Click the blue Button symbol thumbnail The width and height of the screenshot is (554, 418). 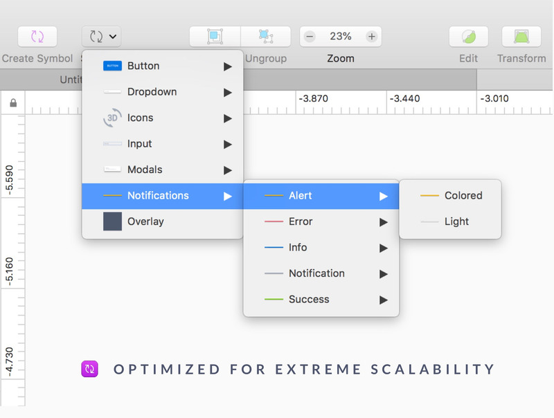(x=112, y=66)
